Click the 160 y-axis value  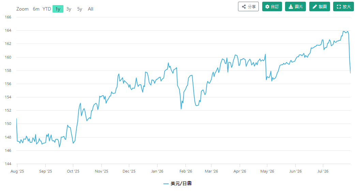point(8,57)
